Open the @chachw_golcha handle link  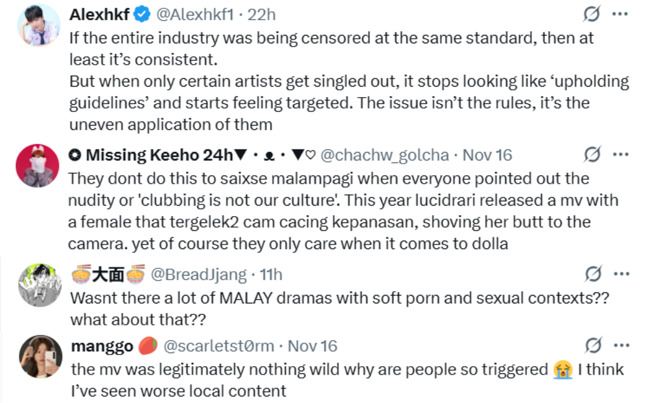pos(385,155)
